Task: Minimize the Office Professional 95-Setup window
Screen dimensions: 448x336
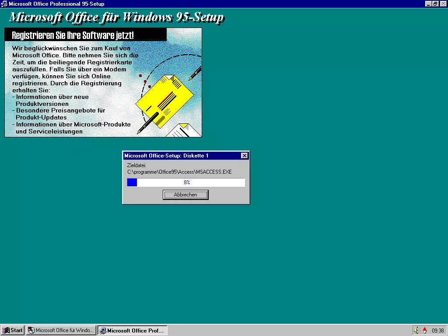Action: click(428, 3)
